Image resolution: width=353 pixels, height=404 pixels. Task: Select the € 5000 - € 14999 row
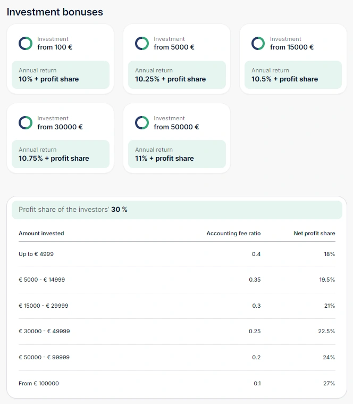pyautogui.click(x=177, y=280)
